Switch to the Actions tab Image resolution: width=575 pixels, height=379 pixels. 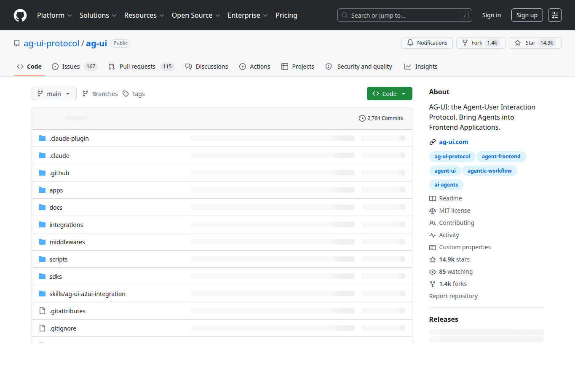point(255,67)
